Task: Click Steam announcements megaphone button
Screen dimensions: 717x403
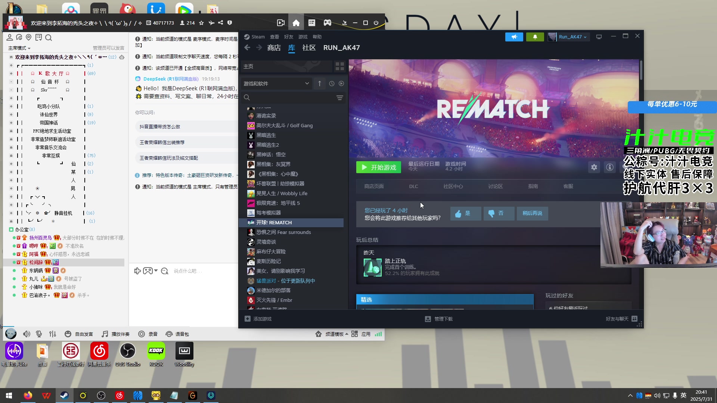Action: (x=514, y=37)
